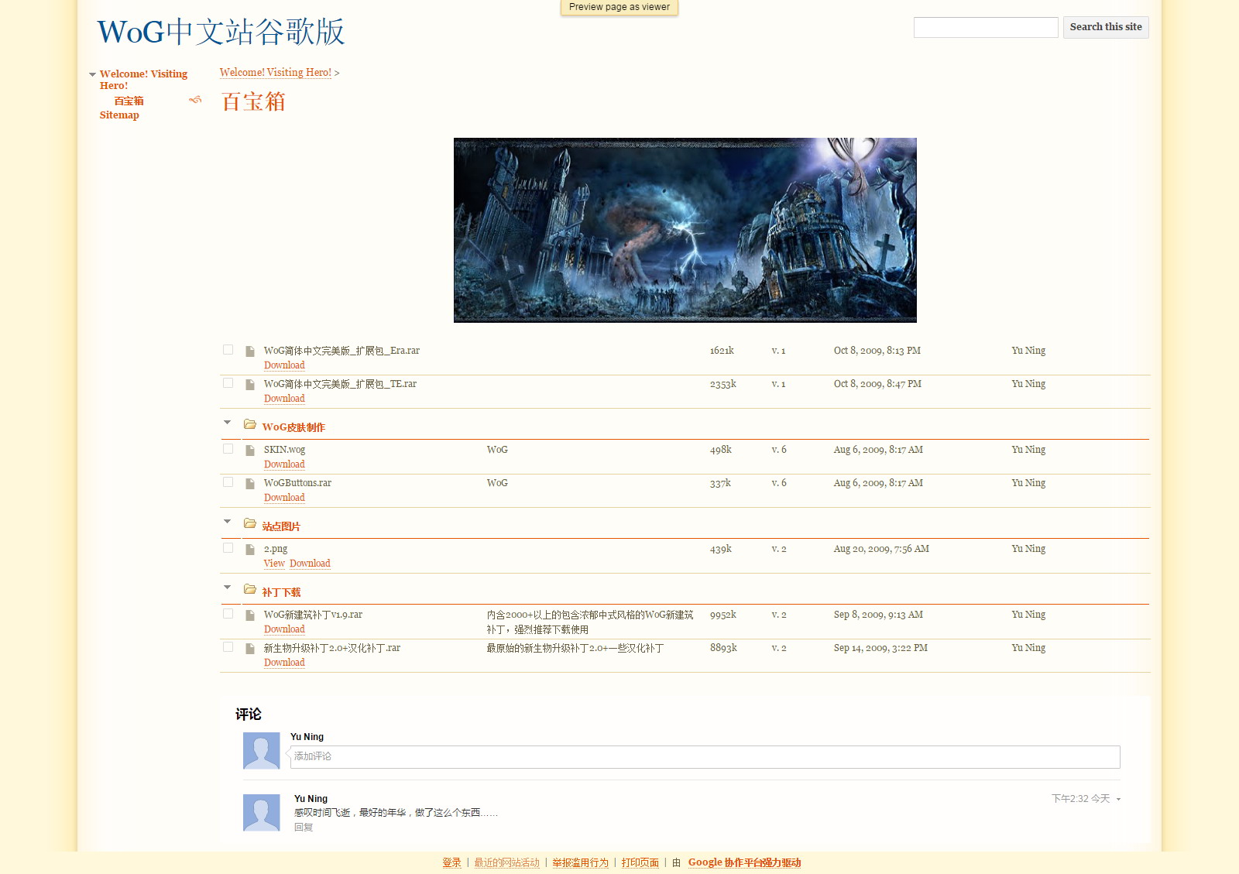This screenshot has height=874, width=1239.
Task: Click file name WoG新建筑补丁v1.9.rar
Action: coord(313,615)
